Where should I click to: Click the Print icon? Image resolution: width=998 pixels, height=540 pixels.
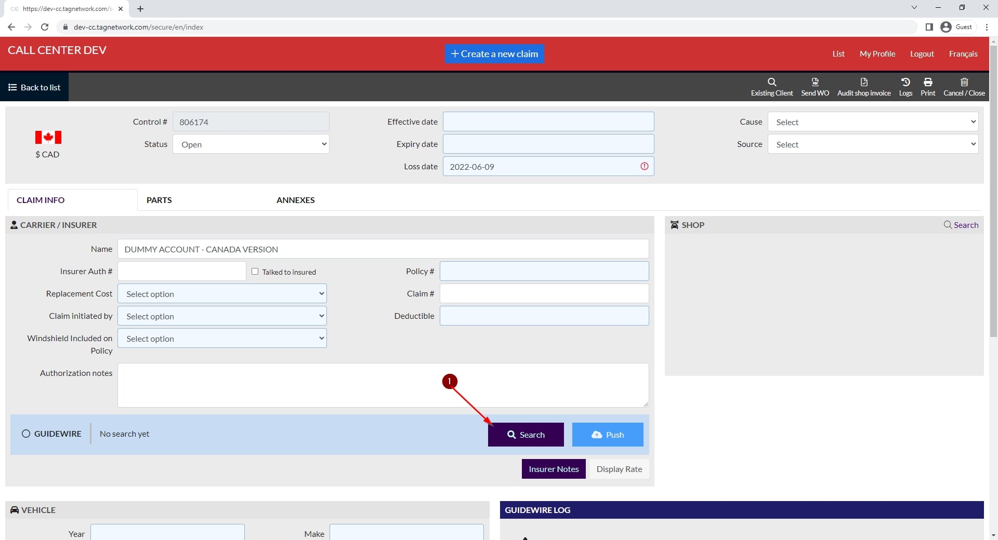(928, 82)
